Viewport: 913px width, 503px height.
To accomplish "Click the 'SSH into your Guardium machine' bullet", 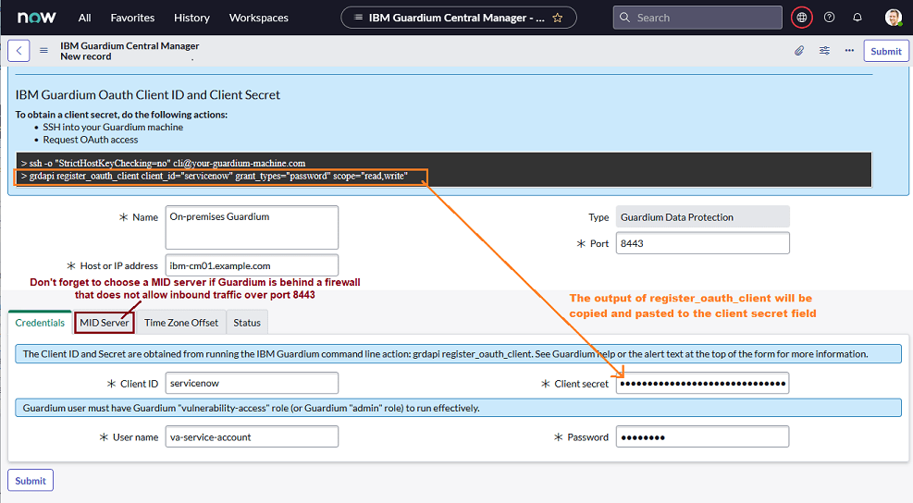I will [113, 127].
